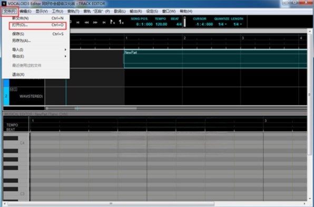Expand the 导入(I) submenu arrow
This screenshot has width=314, height=207.
pyautogui.click(x=65, y=50)
